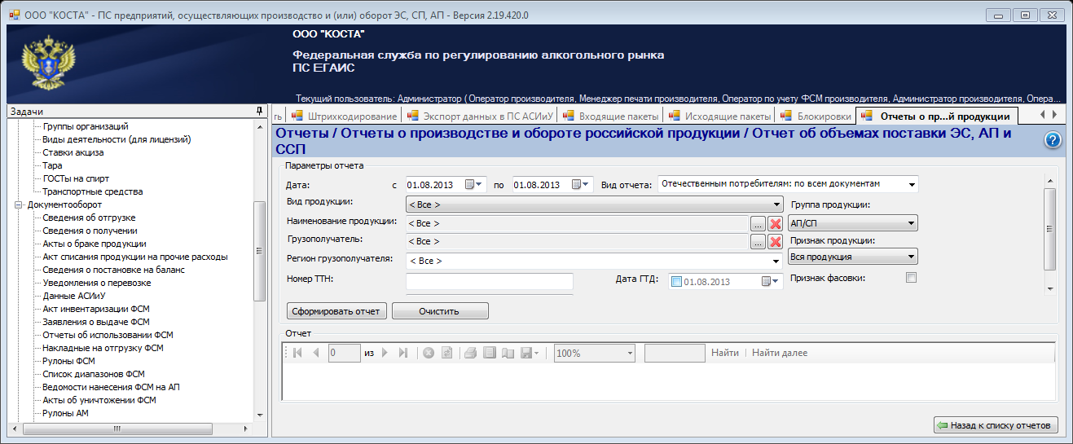The image size is (1073, 444).
Task: Click Найти далее link
Action: click(780, 353)
